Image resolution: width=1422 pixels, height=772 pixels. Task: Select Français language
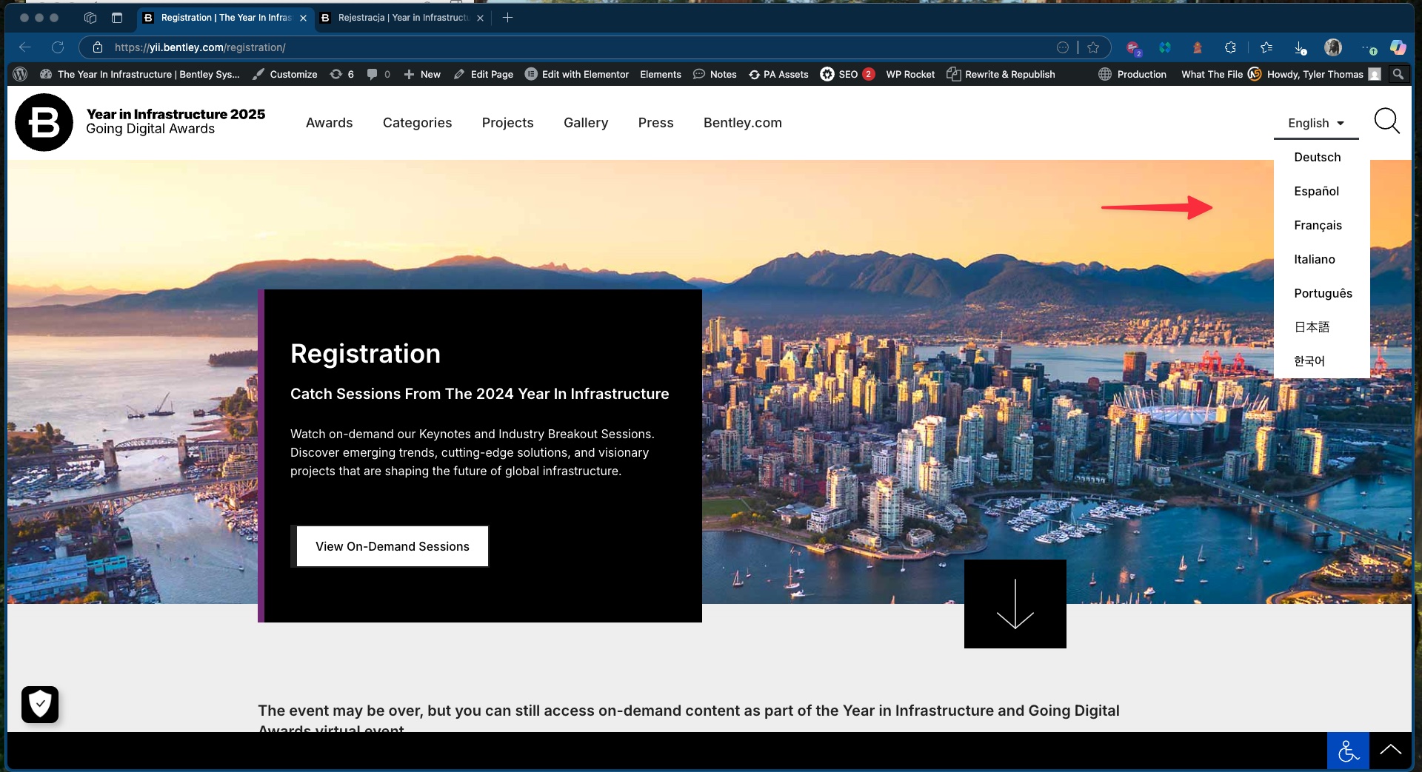click(x=1318, y=225)
